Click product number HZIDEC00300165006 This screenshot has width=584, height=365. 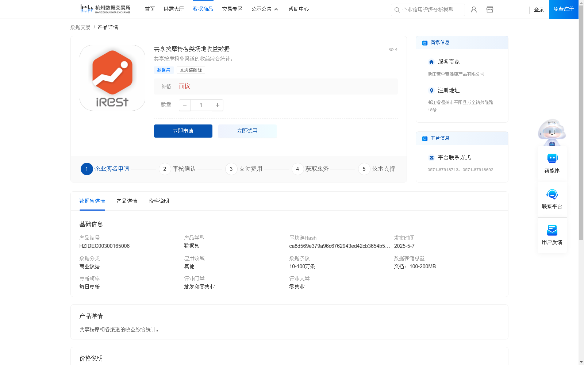tap(104, 246)
